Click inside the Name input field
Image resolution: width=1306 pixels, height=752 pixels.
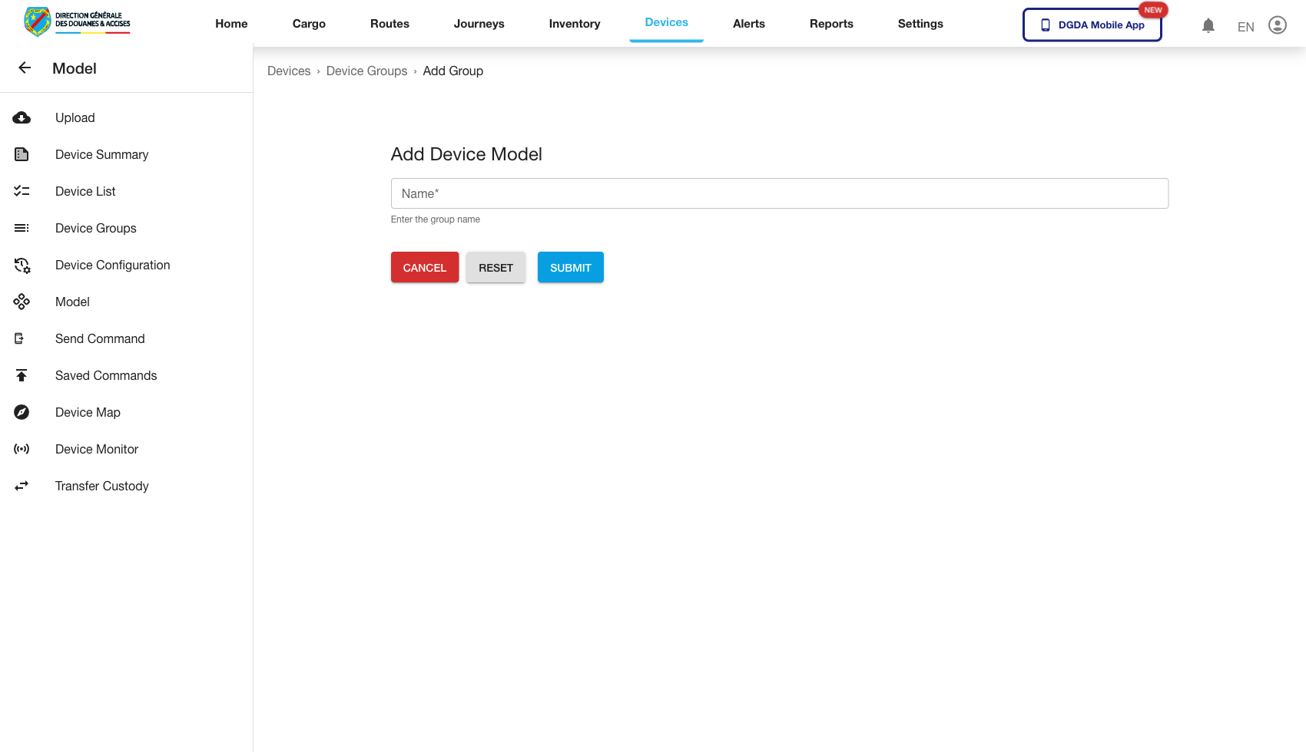tap(779, 193)
